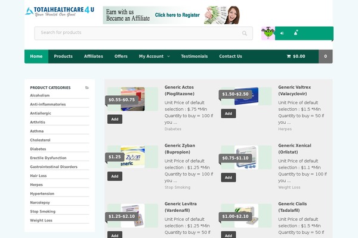Open Generic Valtrex (Valacyclovir) title

click(x=295, y=90)
